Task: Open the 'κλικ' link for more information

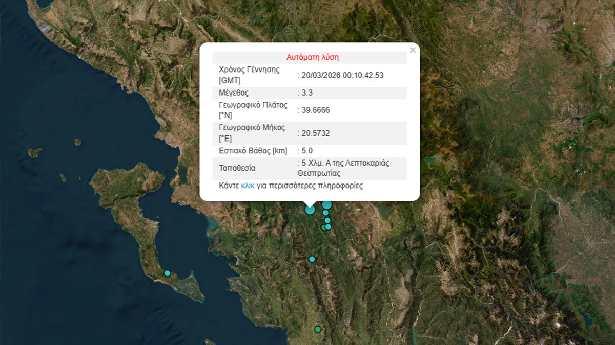Action: (248, 186)
